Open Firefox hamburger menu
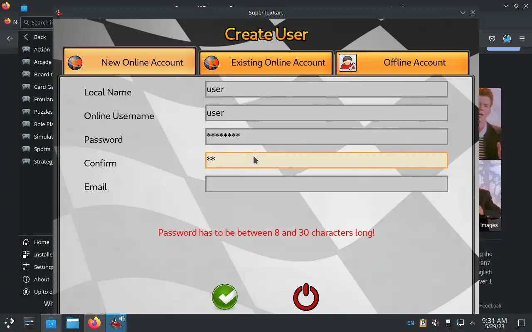The image size is (532, 332). [522, 39]
